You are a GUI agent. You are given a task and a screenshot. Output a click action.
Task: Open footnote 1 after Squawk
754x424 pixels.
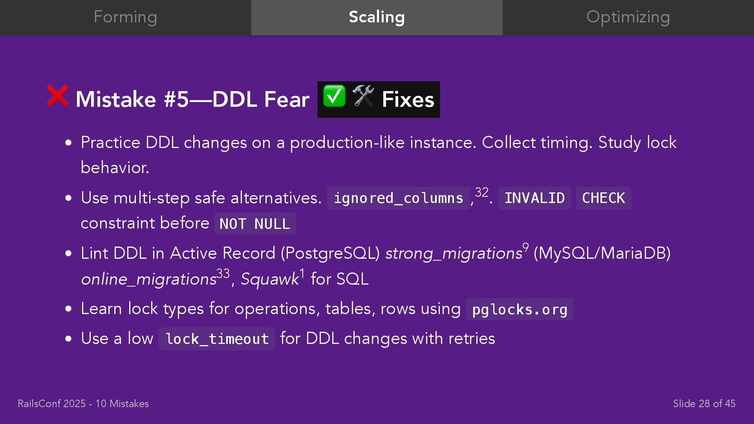[x=302, y=273]
